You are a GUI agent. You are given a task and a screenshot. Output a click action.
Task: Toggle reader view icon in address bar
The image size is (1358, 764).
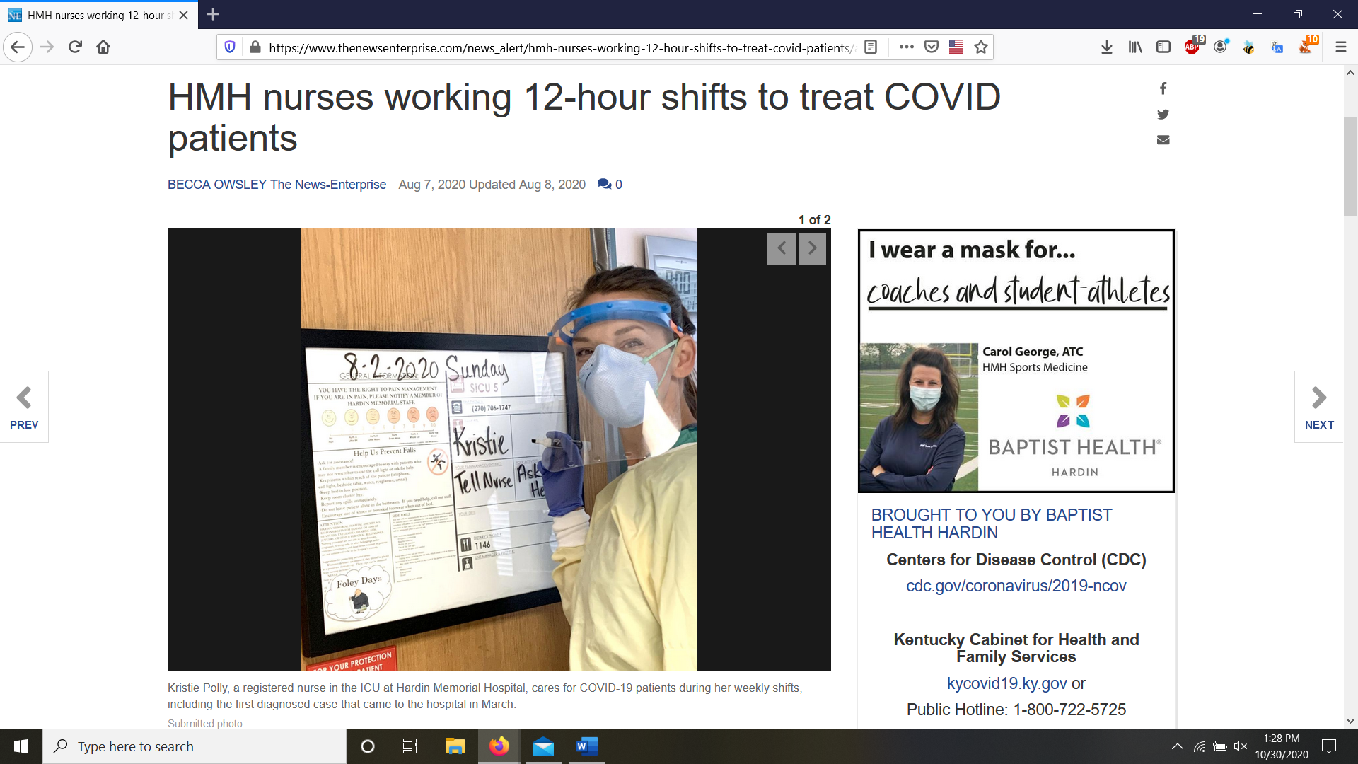click(871, 47)
